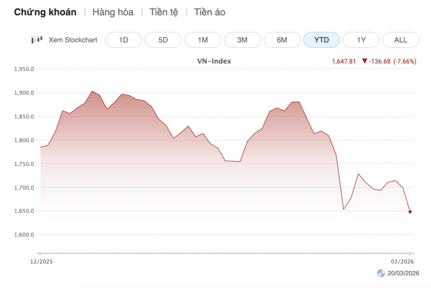The height and width of the screenshot is (288, 431).
Task: Show ALL historical data range
Action: point(401,40)
